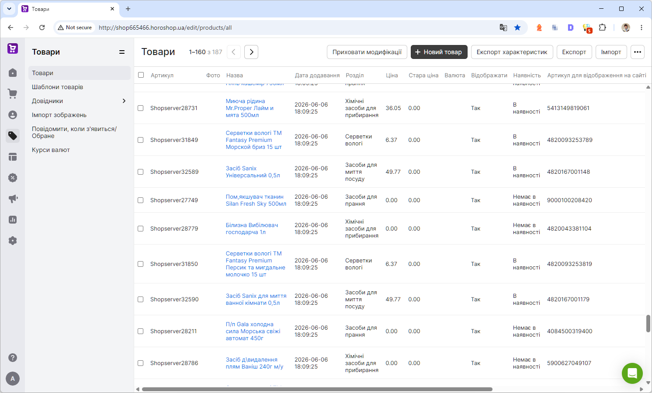This screenshot has width=652, height=393.
Task: Open the customers icon in sidebar
Action: point(13,115)
